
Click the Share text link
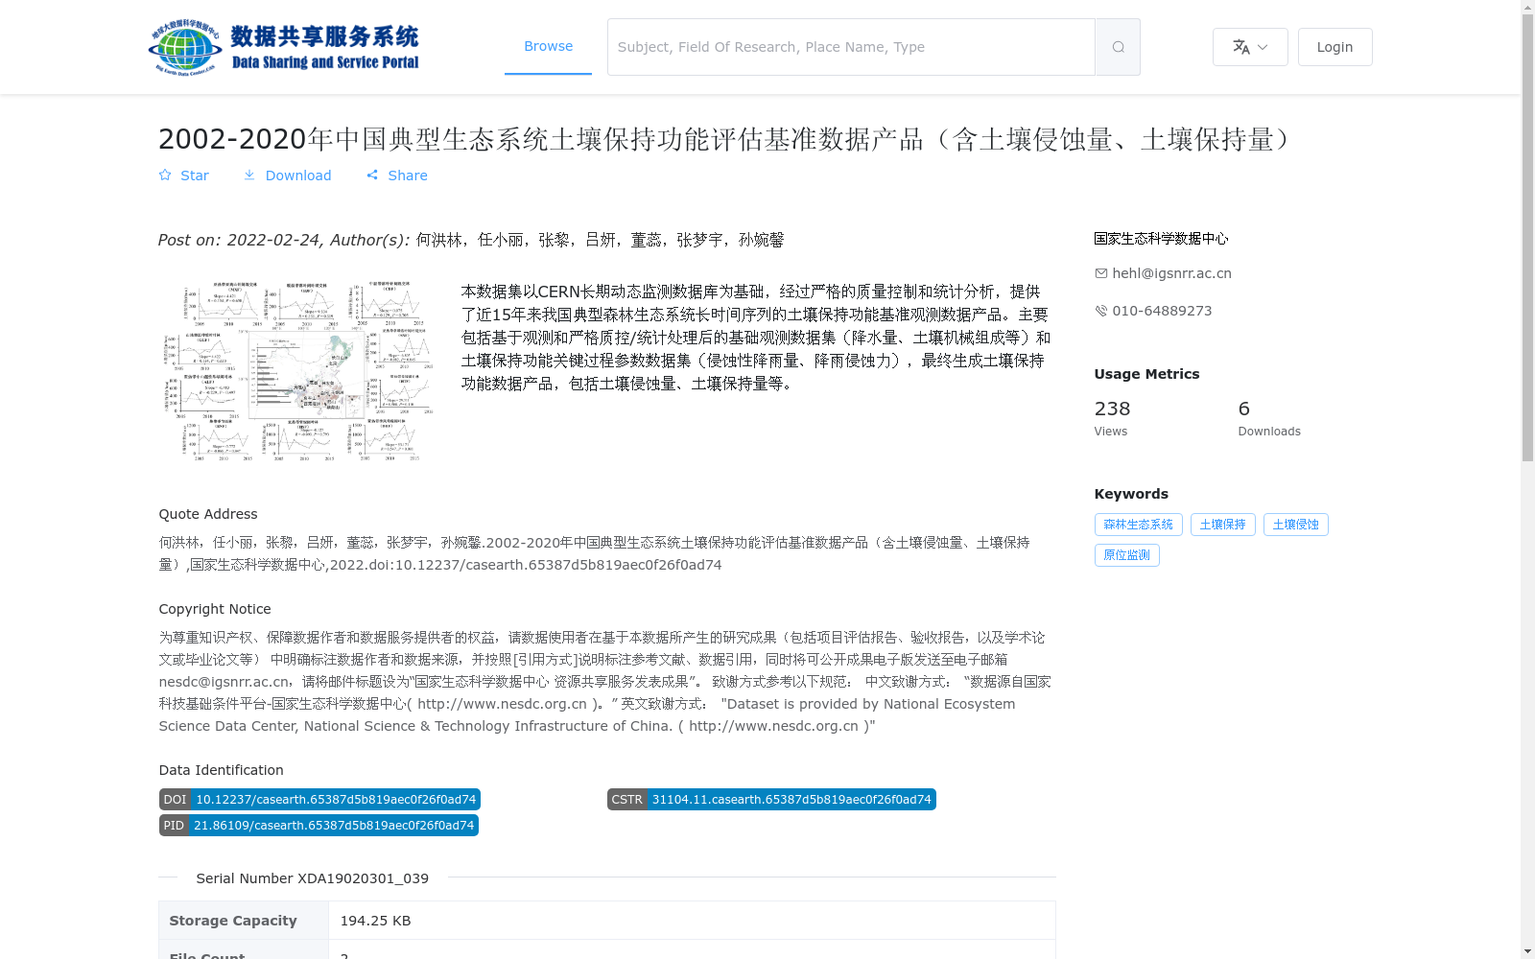click(408, 175)
